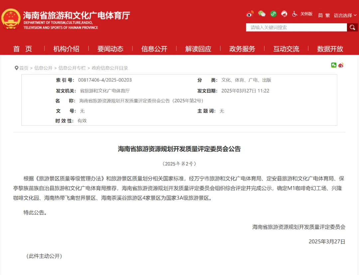
Task: Go to the 要闻动态 navigation section
Action: (x=110, y=49)
